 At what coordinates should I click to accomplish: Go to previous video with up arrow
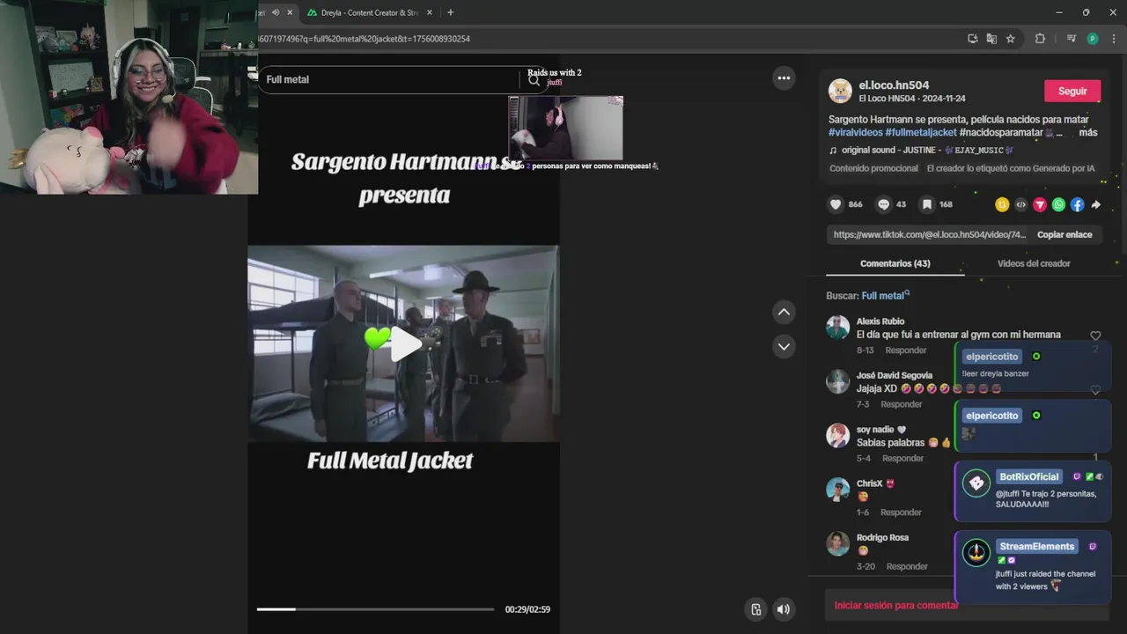[784, 312]
